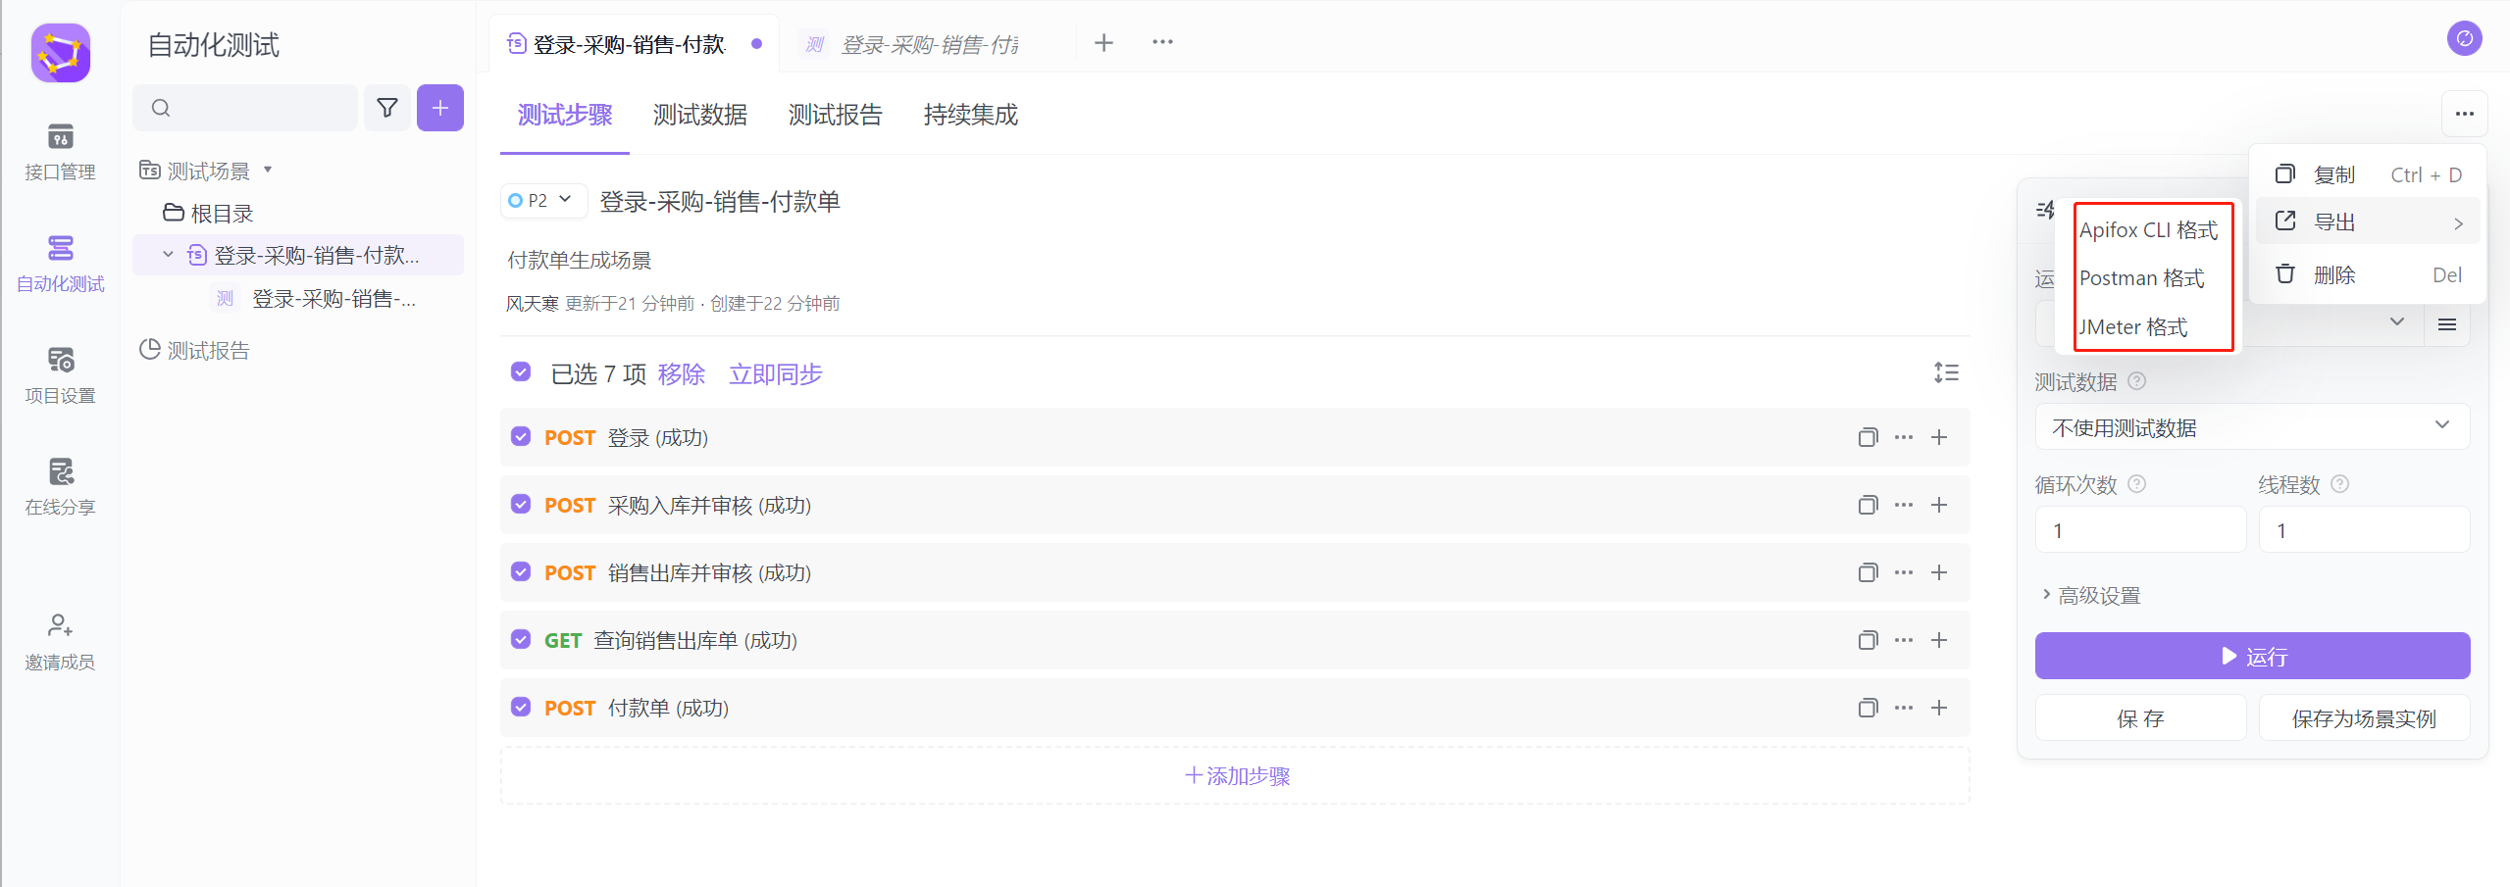Click the 保 存 button
This screenshot has height=887, width=2510.
click(x=2140, y=718)
